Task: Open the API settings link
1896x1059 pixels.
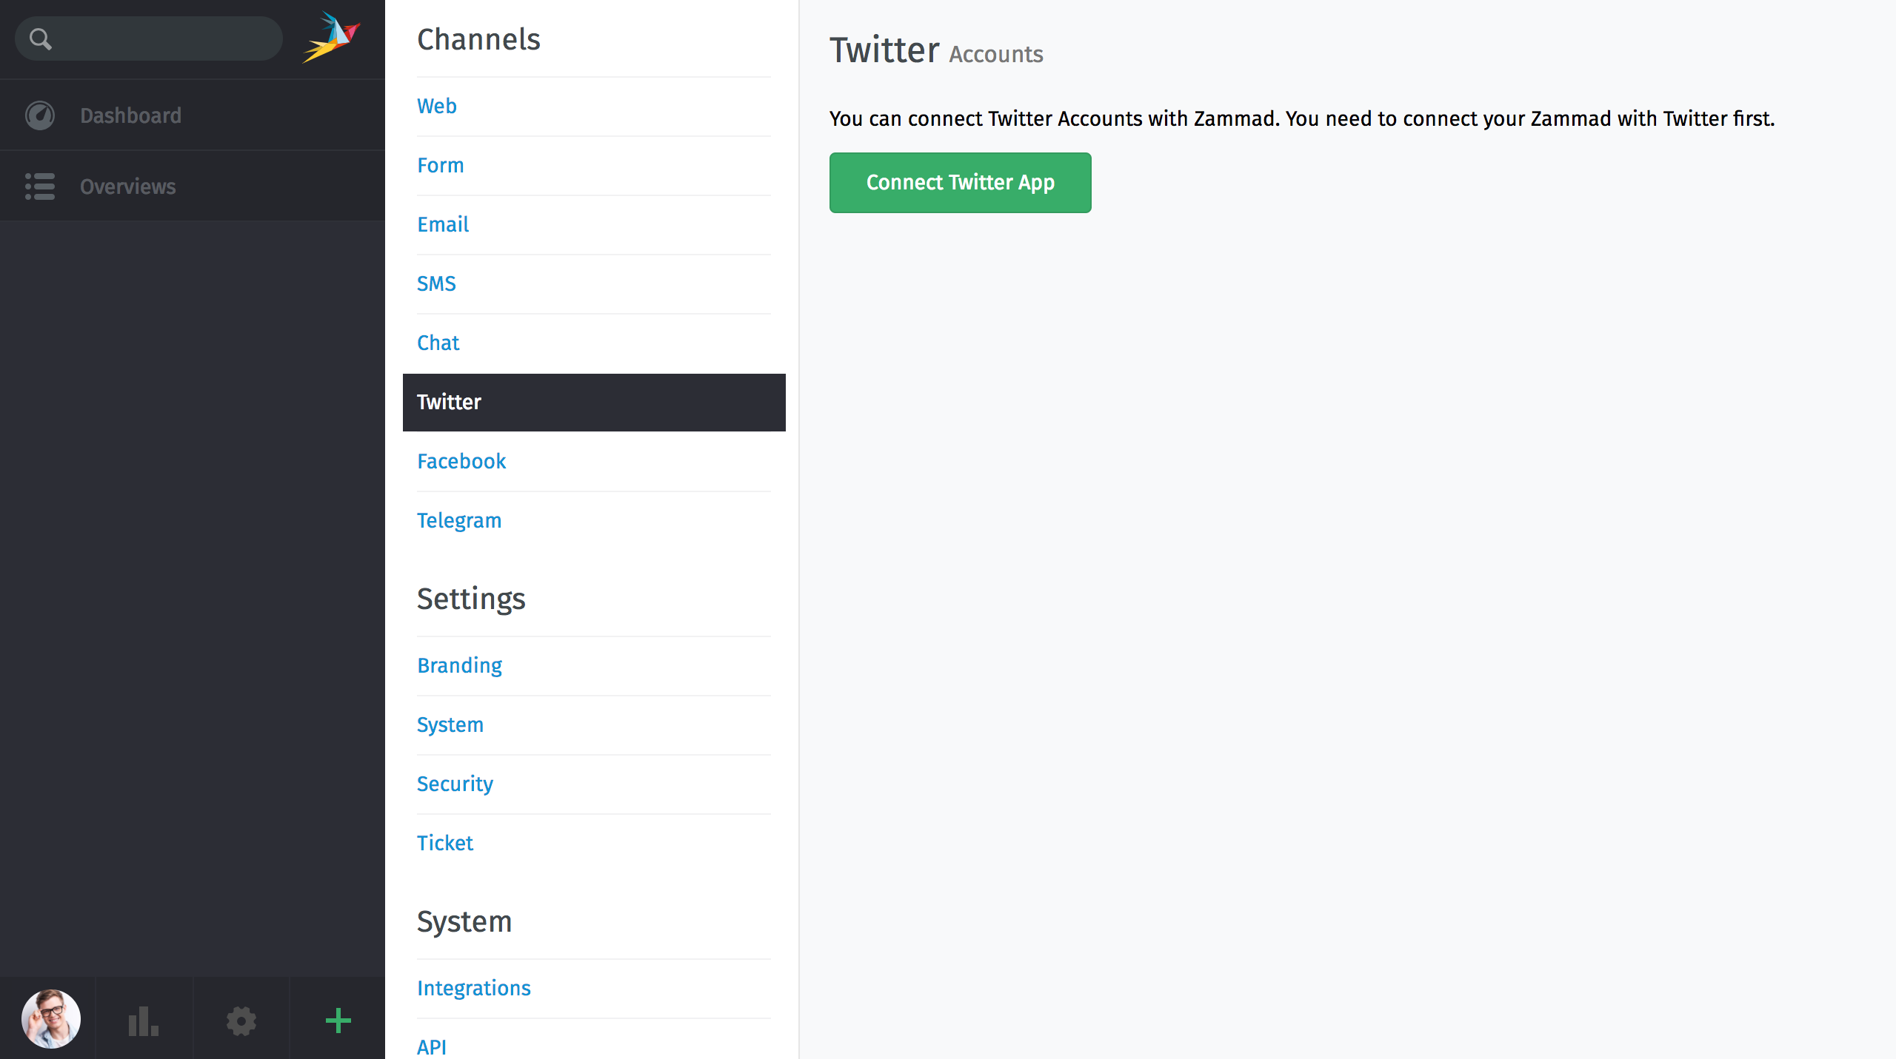Action: click(431, 1047)
